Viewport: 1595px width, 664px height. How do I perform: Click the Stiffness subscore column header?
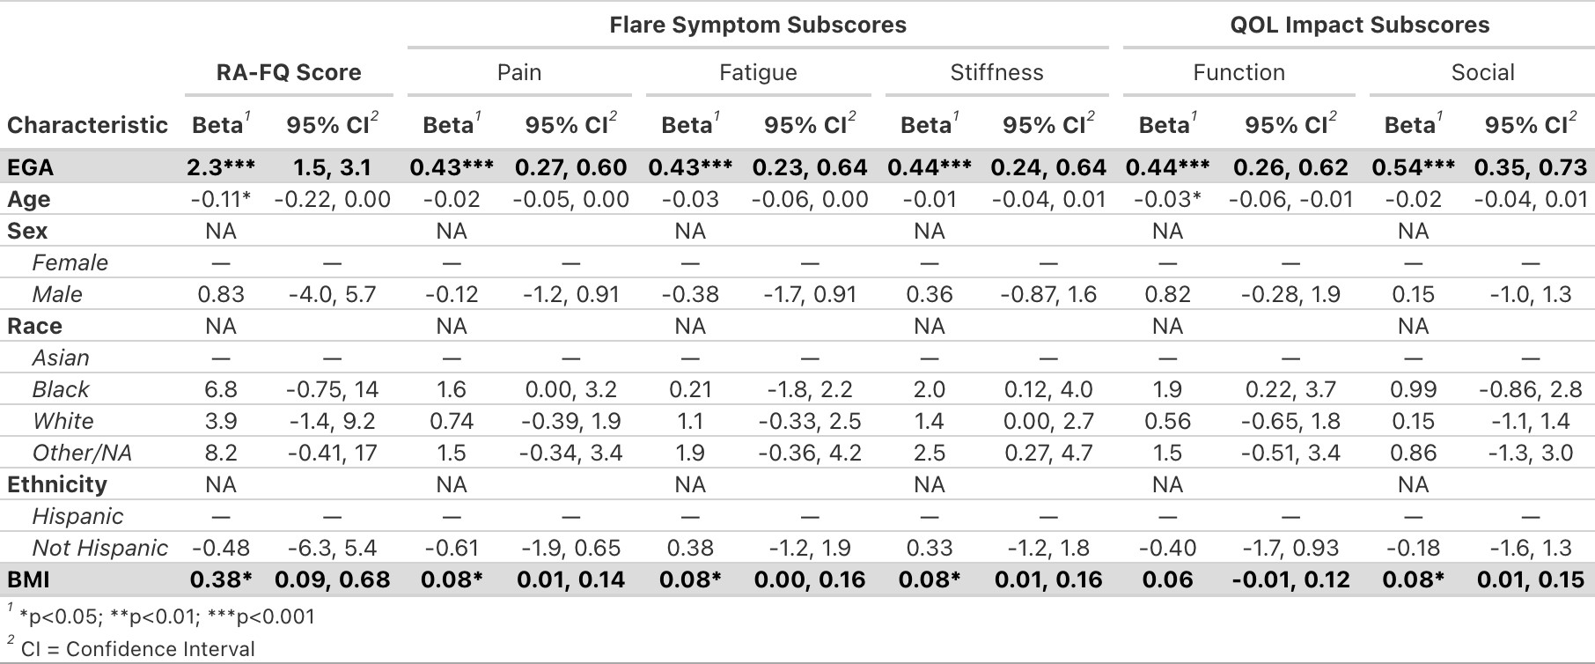coord(996,72)
